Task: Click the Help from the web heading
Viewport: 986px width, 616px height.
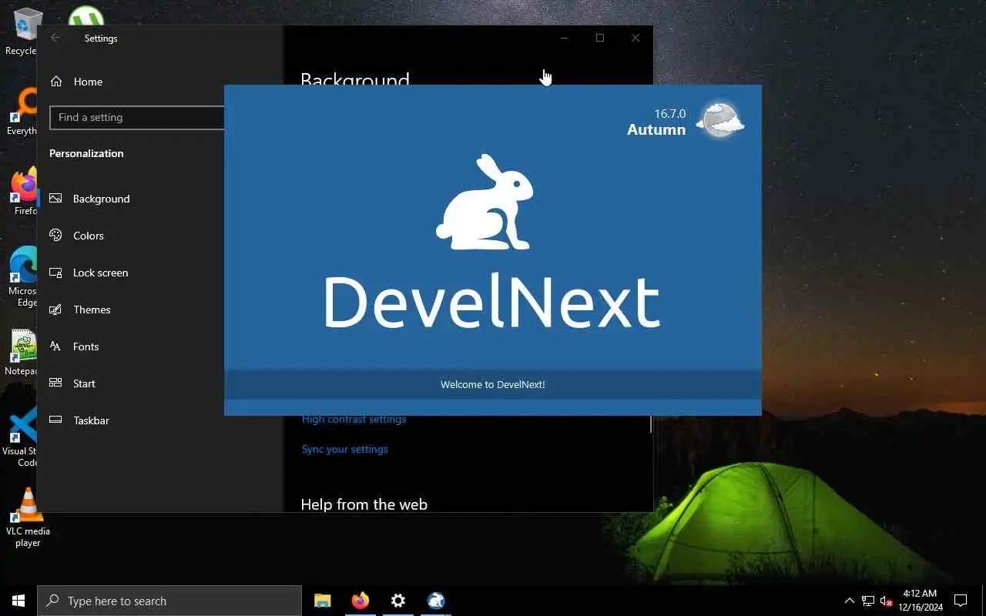Action: [x=364, y=504]
